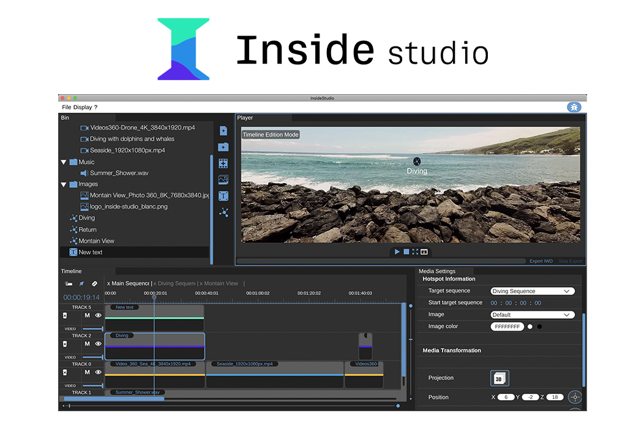
Task: Open the Display menu
Action: (x=83, y=107)
